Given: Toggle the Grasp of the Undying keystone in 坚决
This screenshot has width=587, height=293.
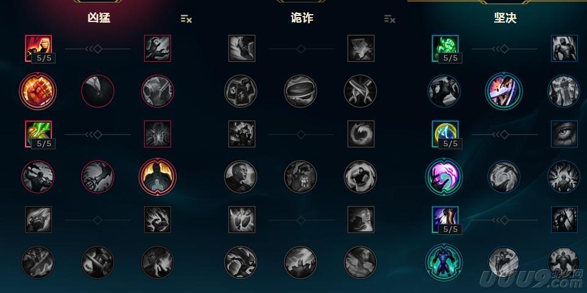Looking at the screenshot, I should pyautogui.click(x=444, y=262).
